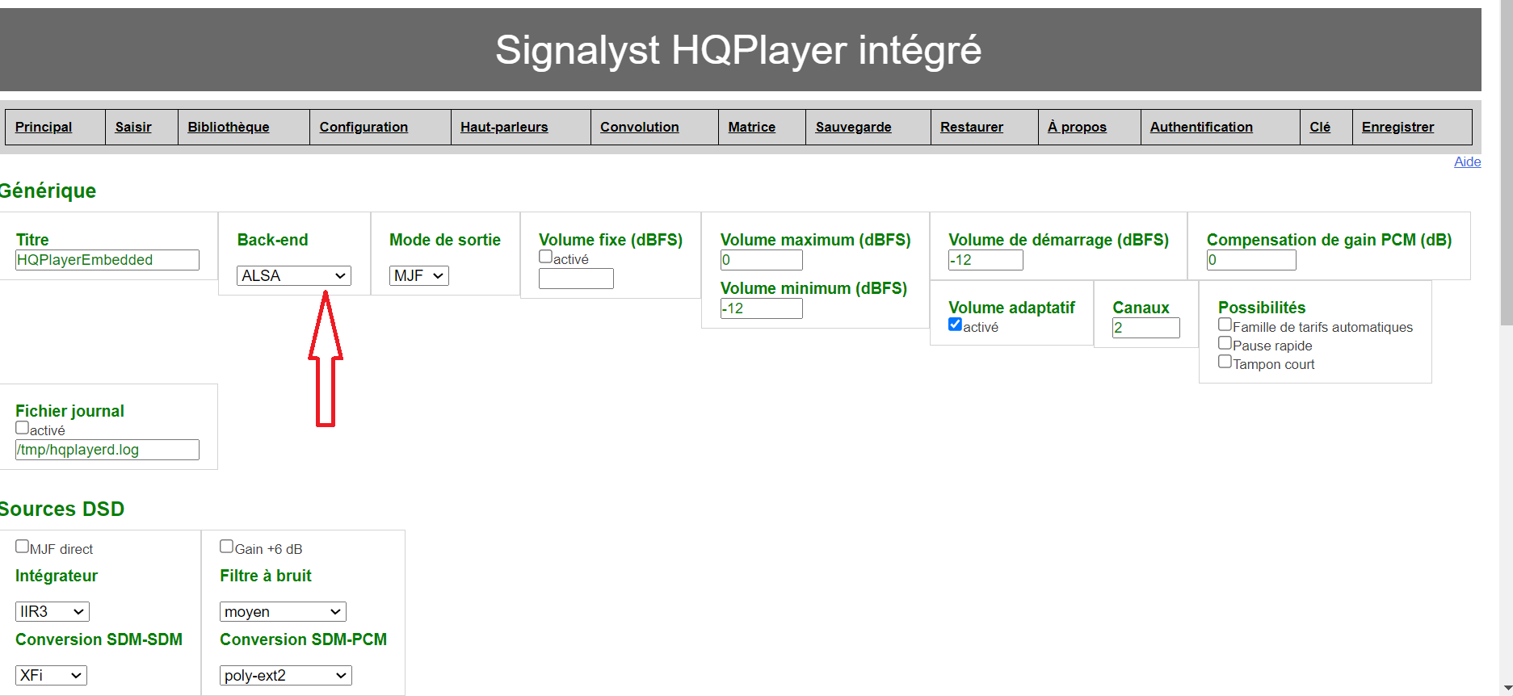The height and width of the screenshot is (696, 1513).
Task: Open the Aide help link
Action: click(1467, 161)
